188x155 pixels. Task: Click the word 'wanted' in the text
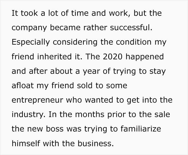(x=99, y=100)
